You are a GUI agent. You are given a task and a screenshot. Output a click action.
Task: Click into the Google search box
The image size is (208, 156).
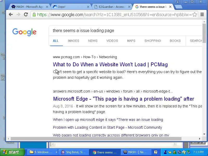(125, 31)
